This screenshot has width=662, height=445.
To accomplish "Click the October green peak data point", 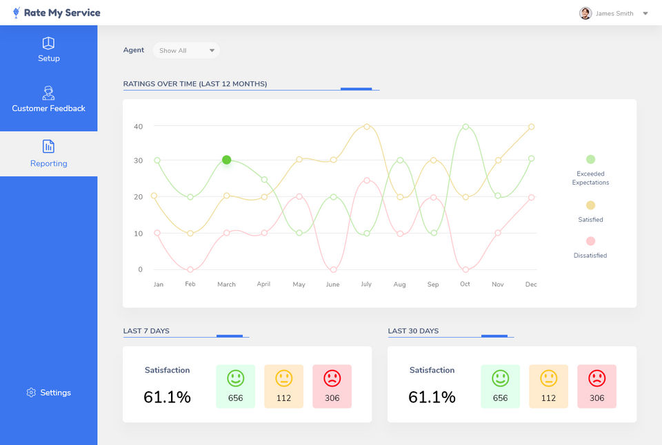I will (x=465, y=127).
